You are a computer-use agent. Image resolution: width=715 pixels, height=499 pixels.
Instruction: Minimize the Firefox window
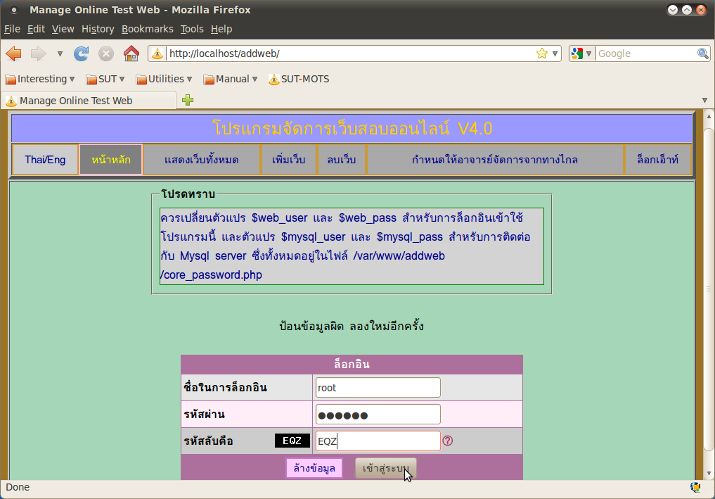(x=673, y=10)
